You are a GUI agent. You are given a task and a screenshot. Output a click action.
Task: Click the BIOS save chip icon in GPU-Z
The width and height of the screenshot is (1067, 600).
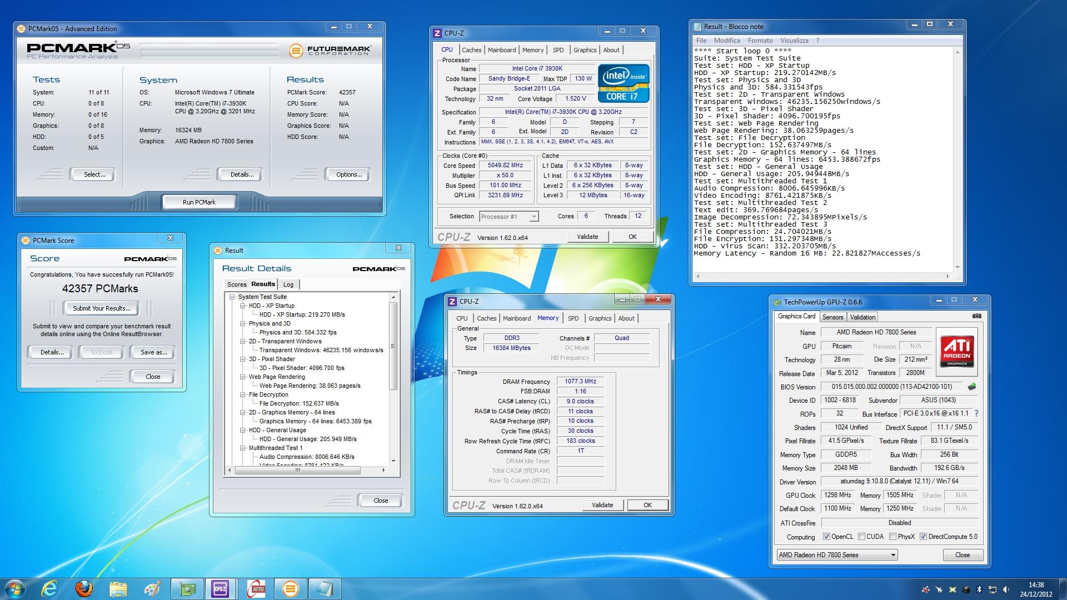coord(971,387)
